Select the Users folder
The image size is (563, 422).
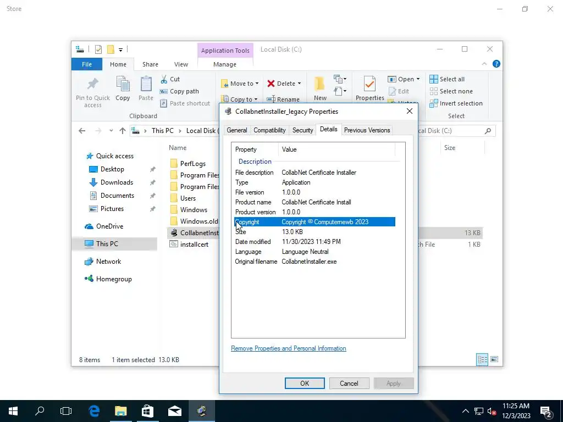(188, 198)
